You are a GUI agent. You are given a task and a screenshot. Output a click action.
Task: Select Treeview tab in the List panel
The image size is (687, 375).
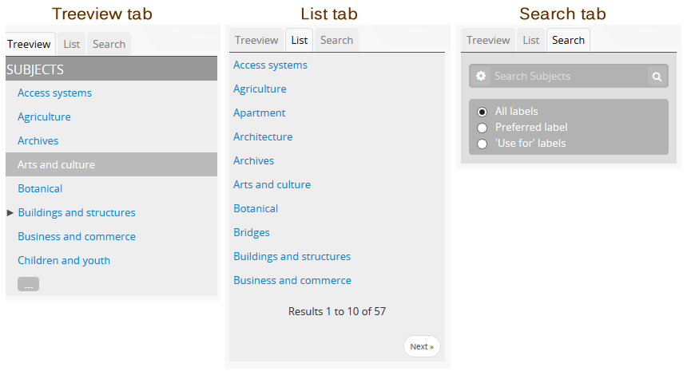coord(256,41)
